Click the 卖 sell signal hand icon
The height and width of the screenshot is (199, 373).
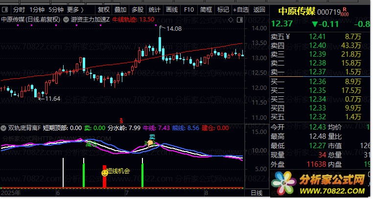(x=150, y=143)
